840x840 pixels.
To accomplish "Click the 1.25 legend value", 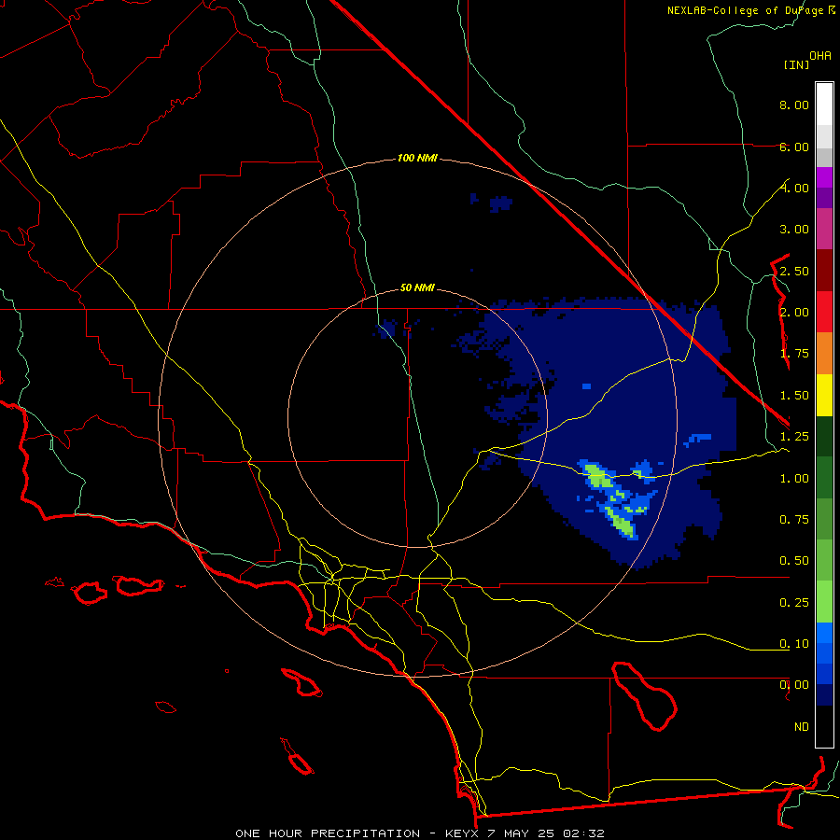I will click(794, 437).
